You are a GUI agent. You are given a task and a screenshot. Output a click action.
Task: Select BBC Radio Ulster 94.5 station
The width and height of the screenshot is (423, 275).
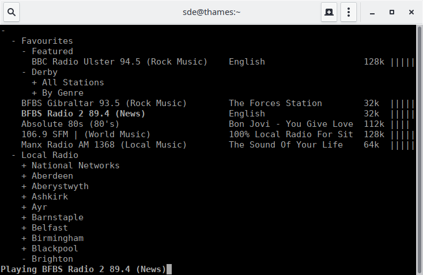(x=119, y=62)
